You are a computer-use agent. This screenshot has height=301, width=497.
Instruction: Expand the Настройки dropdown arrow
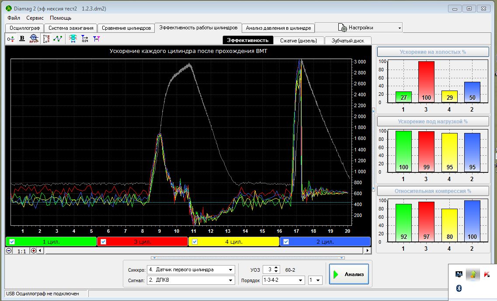point(400,28)
